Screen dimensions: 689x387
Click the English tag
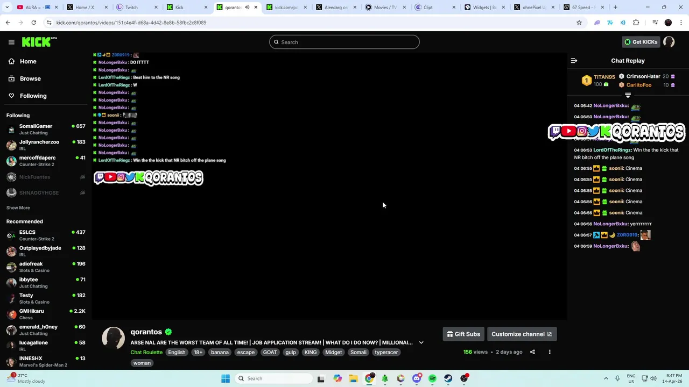(x=177, y=353)
